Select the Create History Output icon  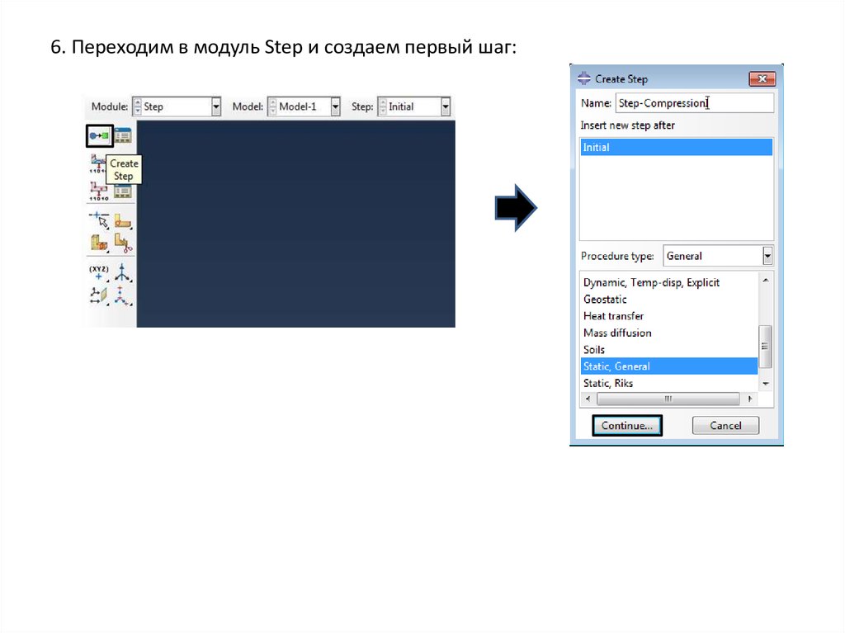tap(99, 191)
